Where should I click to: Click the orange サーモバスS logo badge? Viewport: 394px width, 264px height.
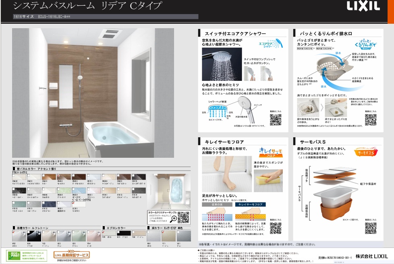tap(365, 153)
